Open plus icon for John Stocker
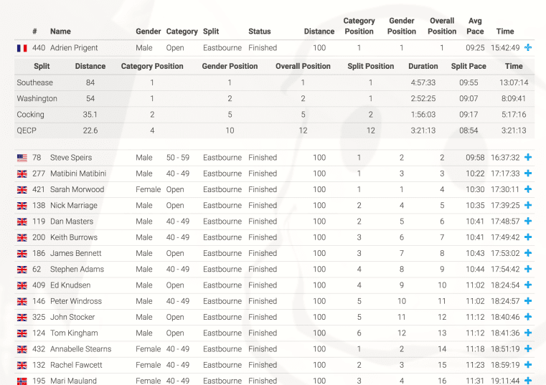The image size is (546, 385). point(528,317)
